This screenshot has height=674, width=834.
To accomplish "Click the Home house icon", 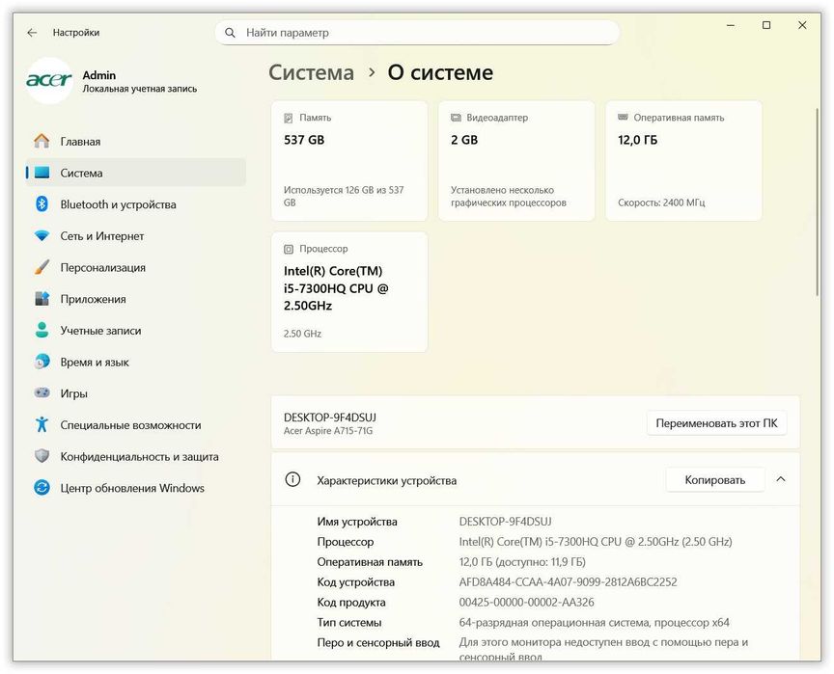I will coord(42,142).
